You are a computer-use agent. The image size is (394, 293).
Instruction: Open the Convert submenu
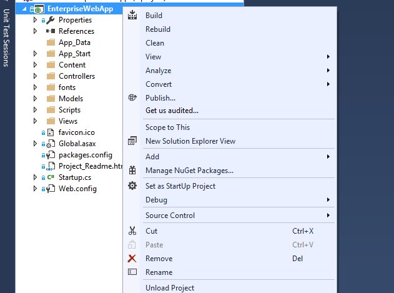pos(230,84)
